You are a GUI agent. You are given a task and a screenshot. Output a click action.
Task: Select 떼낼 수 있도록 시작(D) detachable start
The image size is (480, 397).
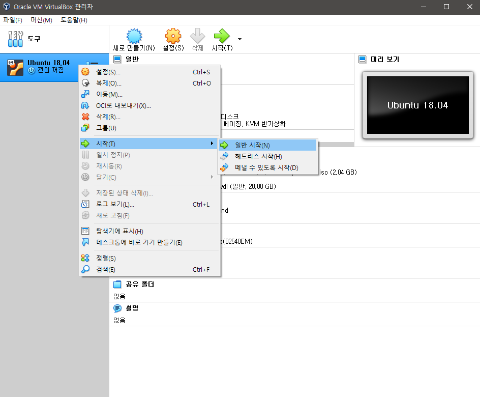click(268, 167)
